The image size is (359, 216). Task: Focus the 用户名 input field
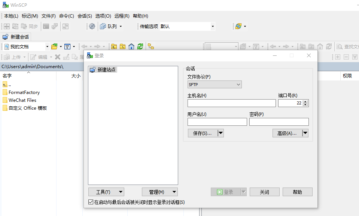(x=217, y=122)
